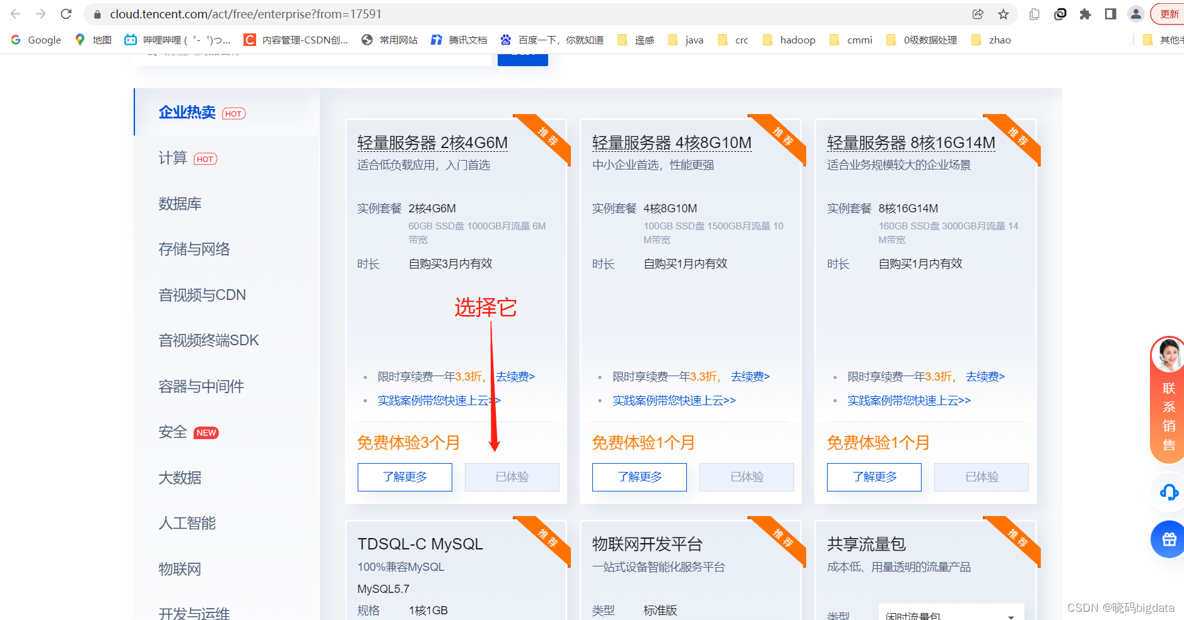The height and width of the screenshot is (620, 1184).
Task: Select the 人工智能 category
Action: click(187, 523)
